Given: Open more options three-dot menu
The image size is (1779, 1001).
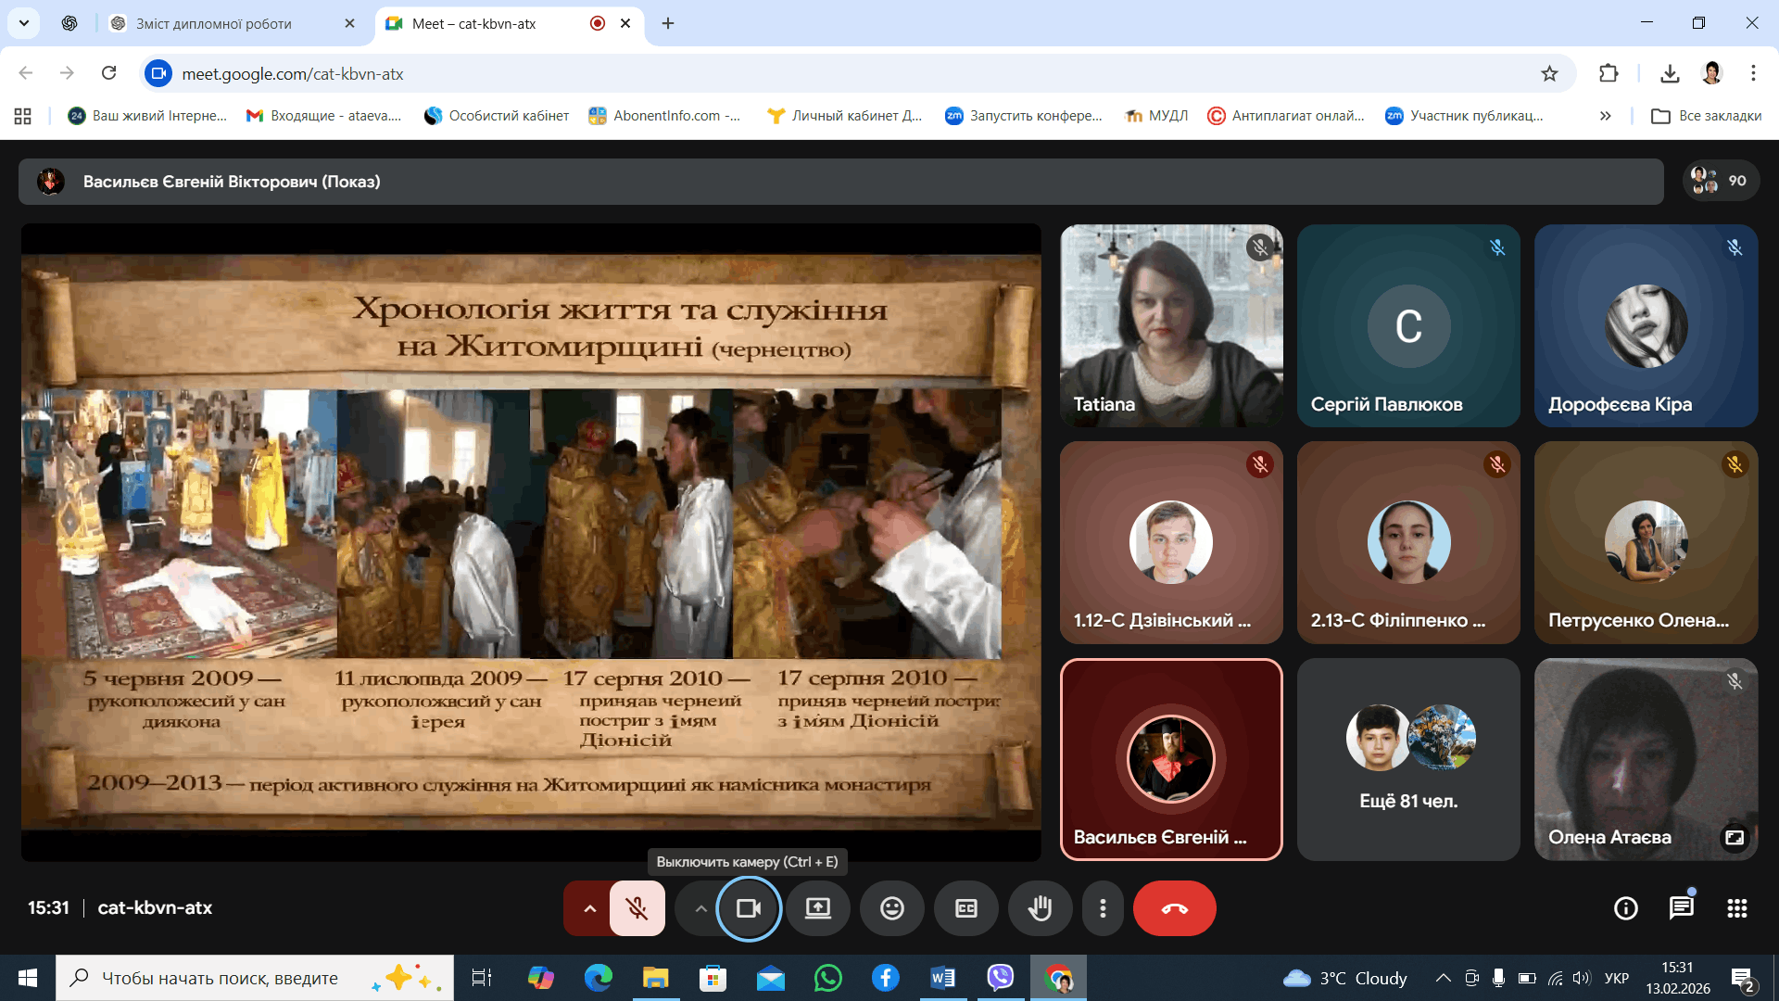Looking at the screenshot, I should pos(1103,908).
